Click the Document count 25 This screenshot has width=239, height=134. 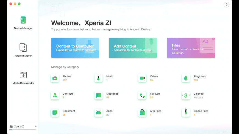click(64, 115)
